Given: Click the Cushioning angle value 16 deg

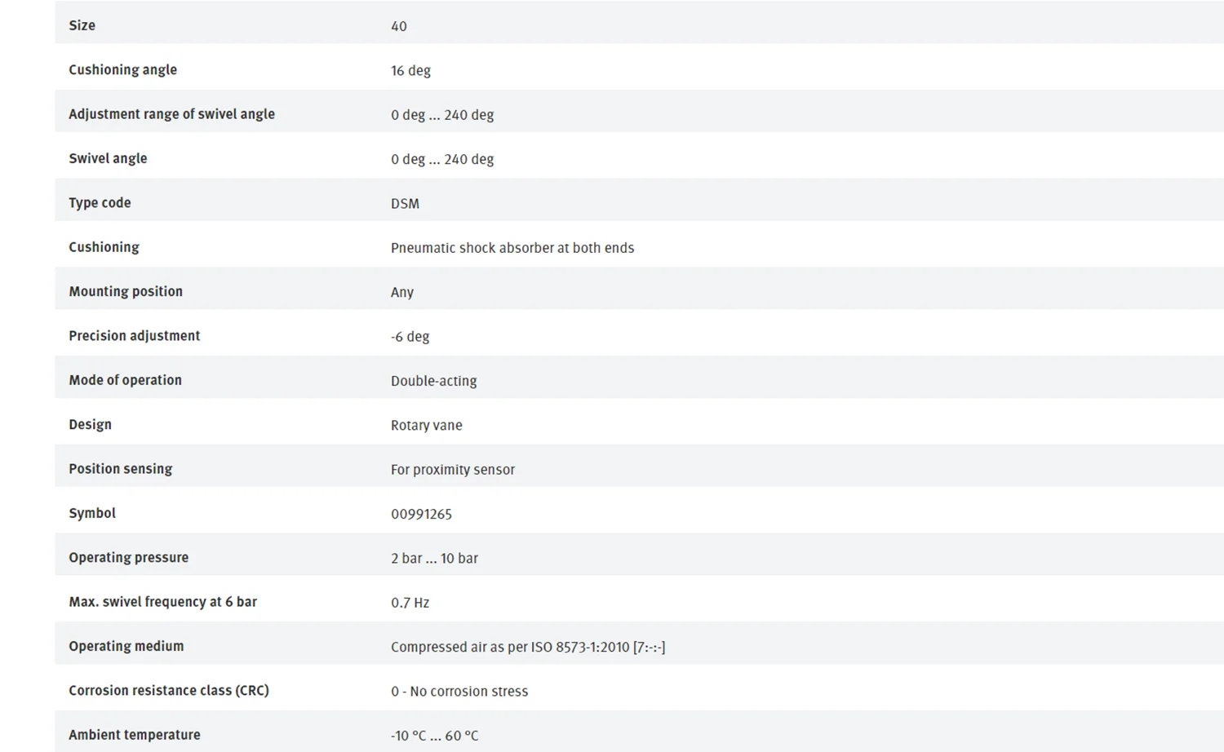Looking at the screenshot, I should point(410,70).
